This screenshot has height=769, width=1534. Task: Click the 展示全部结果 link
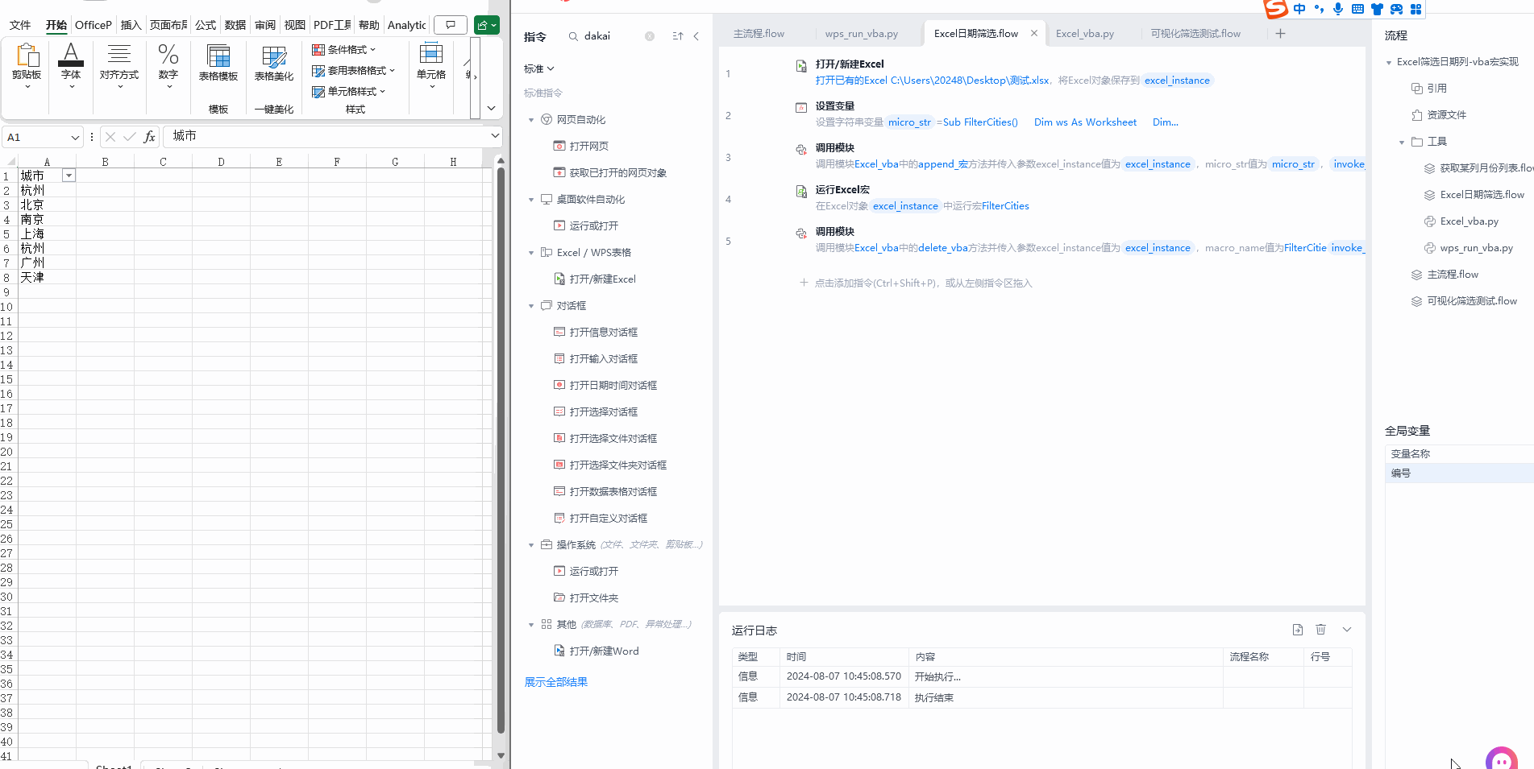(556, 682)
